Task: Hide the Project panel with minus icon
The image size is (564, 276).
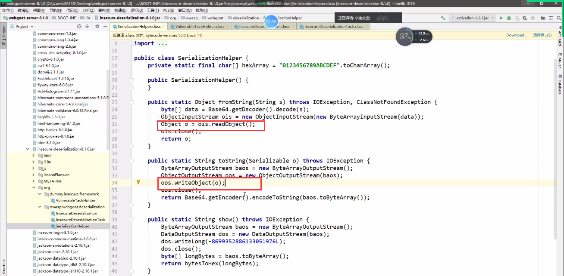Action: point(105,26)
